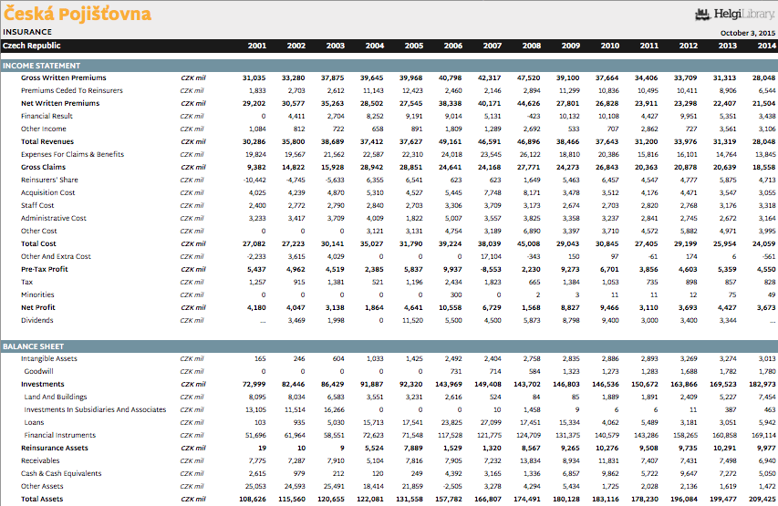Select the Staff Cost row label
Screen dimensions: 778x506
[x=37, y=205]
